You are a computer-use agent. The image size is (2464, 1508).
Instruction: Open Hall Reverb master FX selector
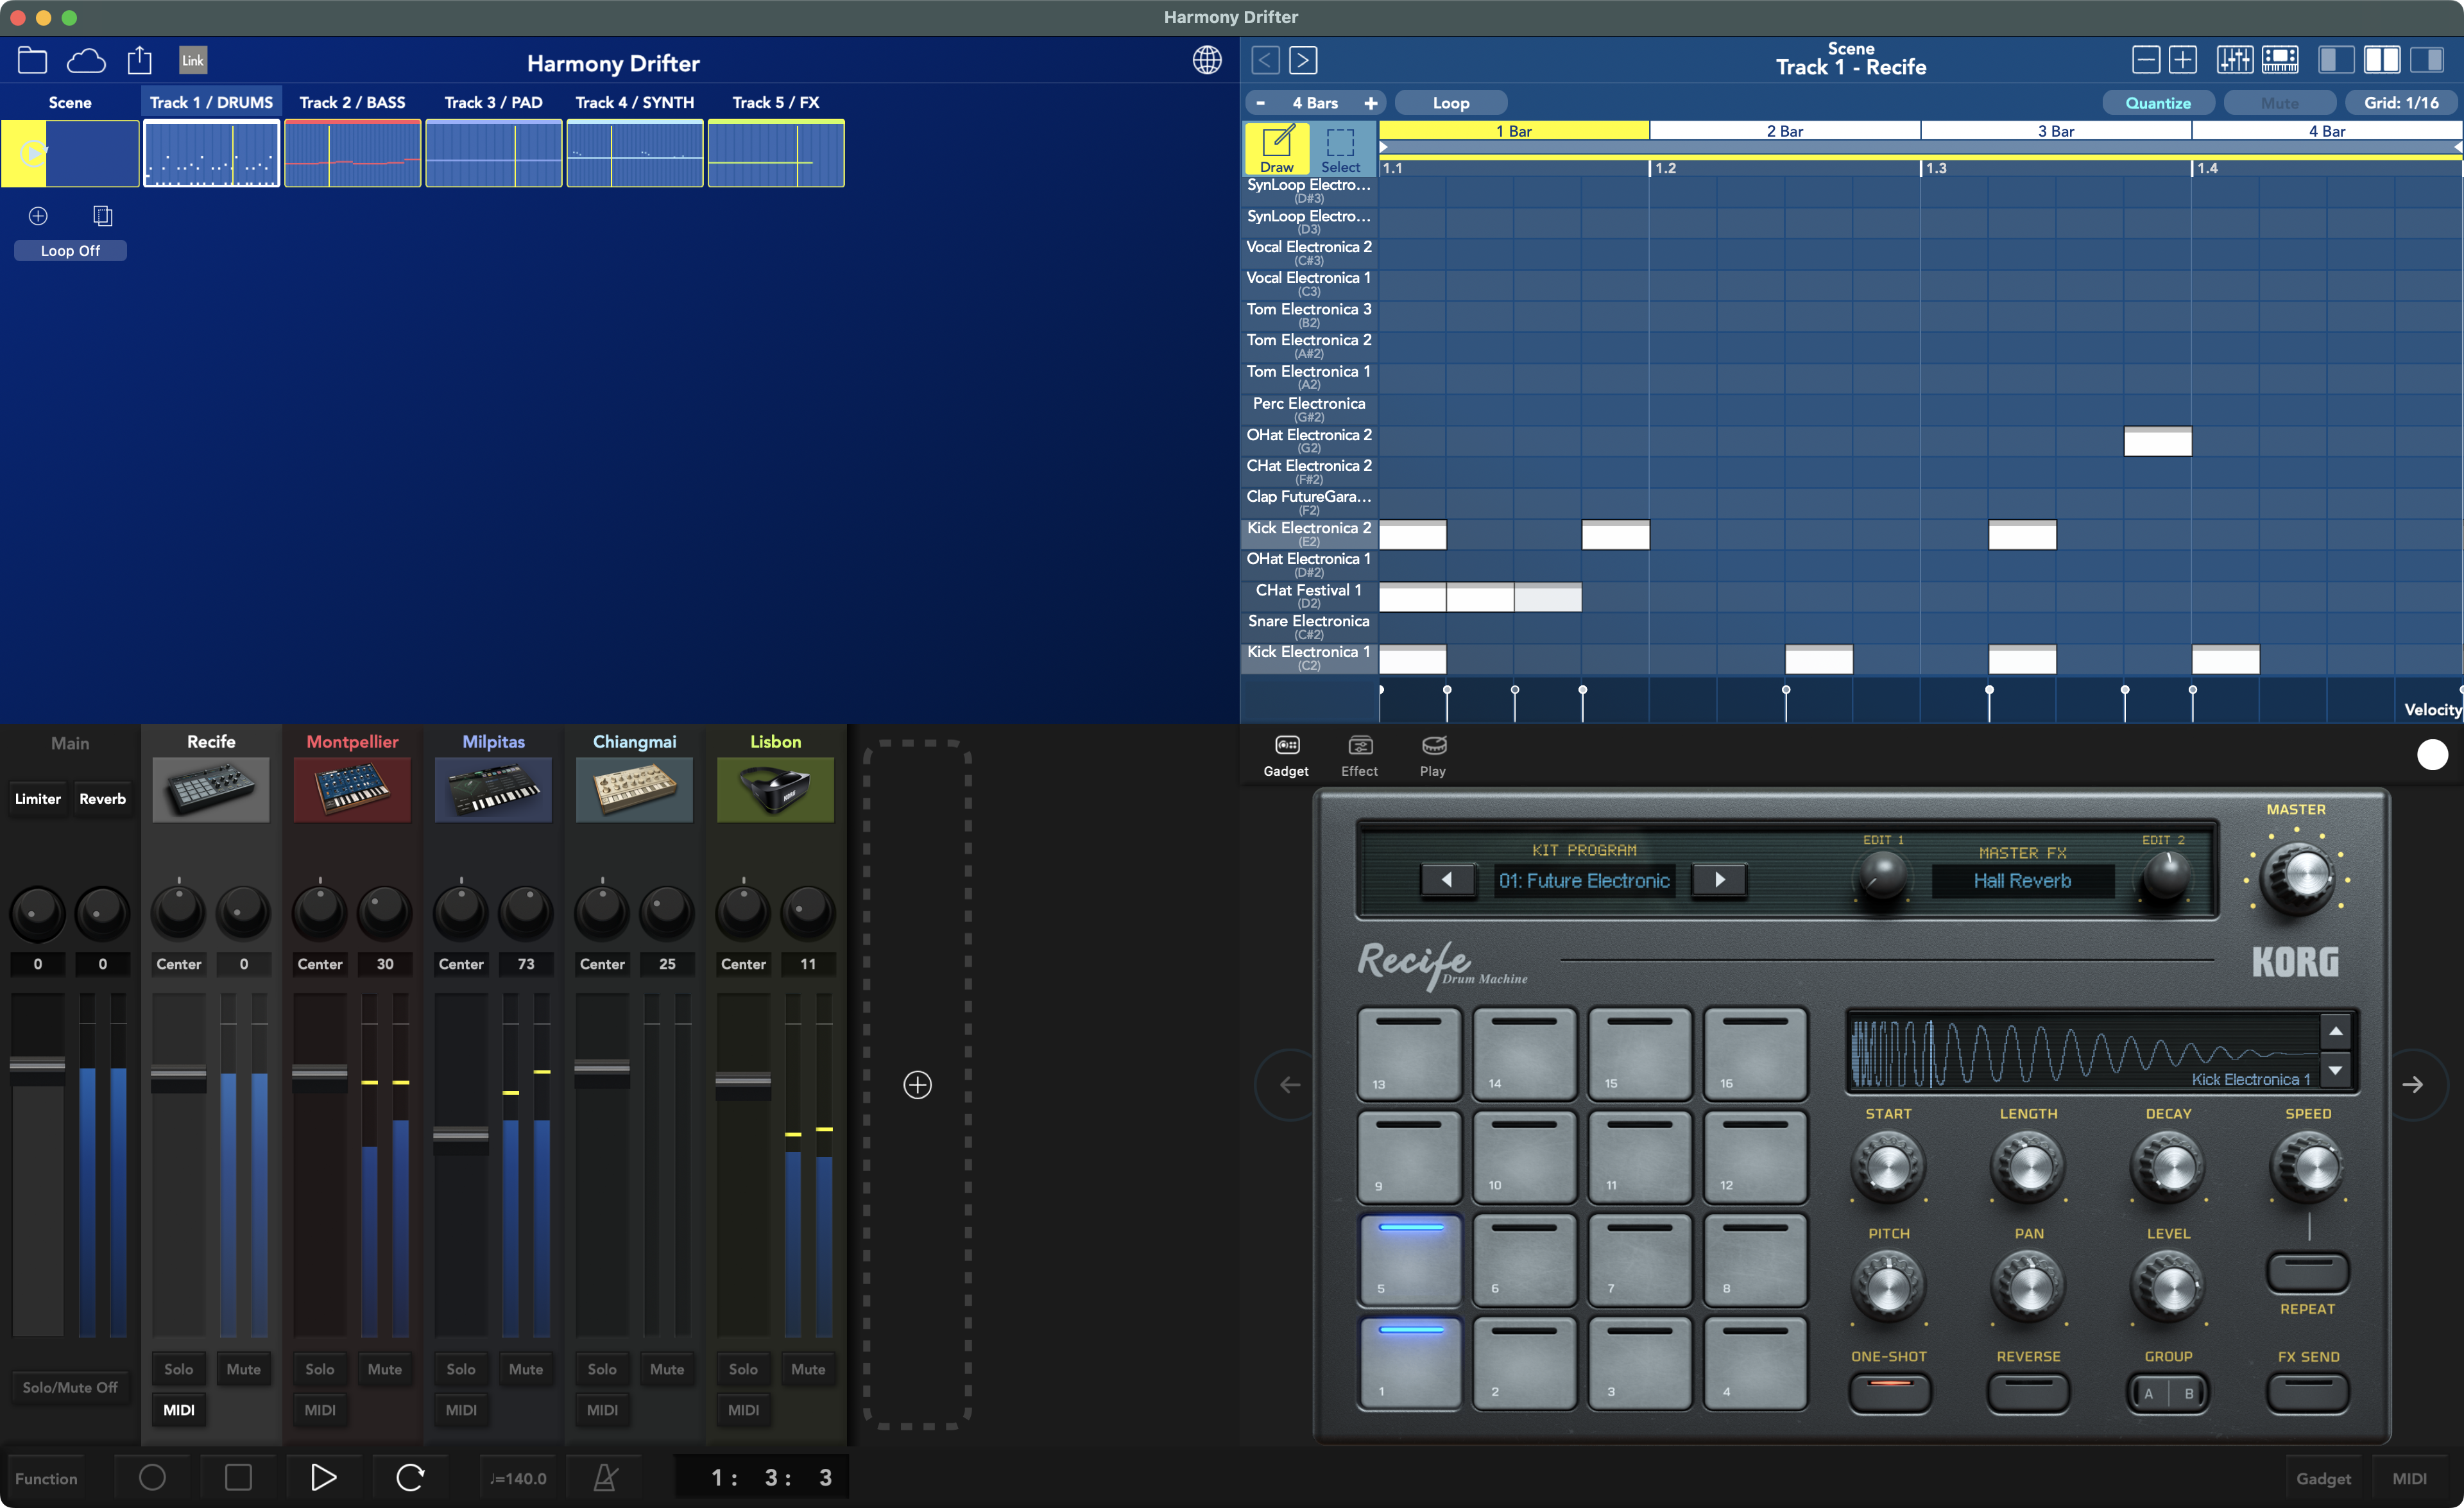click(2022, 881)
